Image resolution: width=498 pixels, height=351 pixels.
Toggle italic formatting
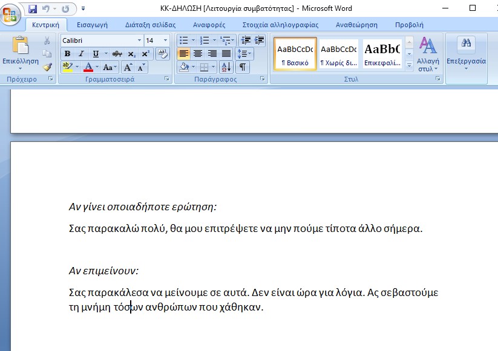pyautogui.click(x=80, y=54)
